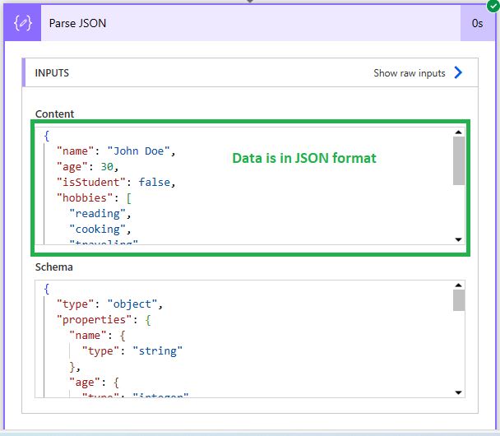Click the Schema box scroll-up arrow

(x=459, y=286)
